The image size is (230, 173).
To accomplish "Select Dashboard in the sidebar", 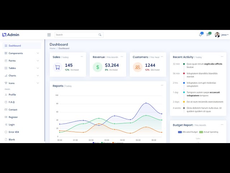I will (x=22, y=46).
